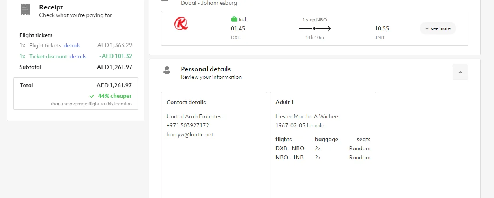Click the email harryw@lantic.net

pos(190,134)
